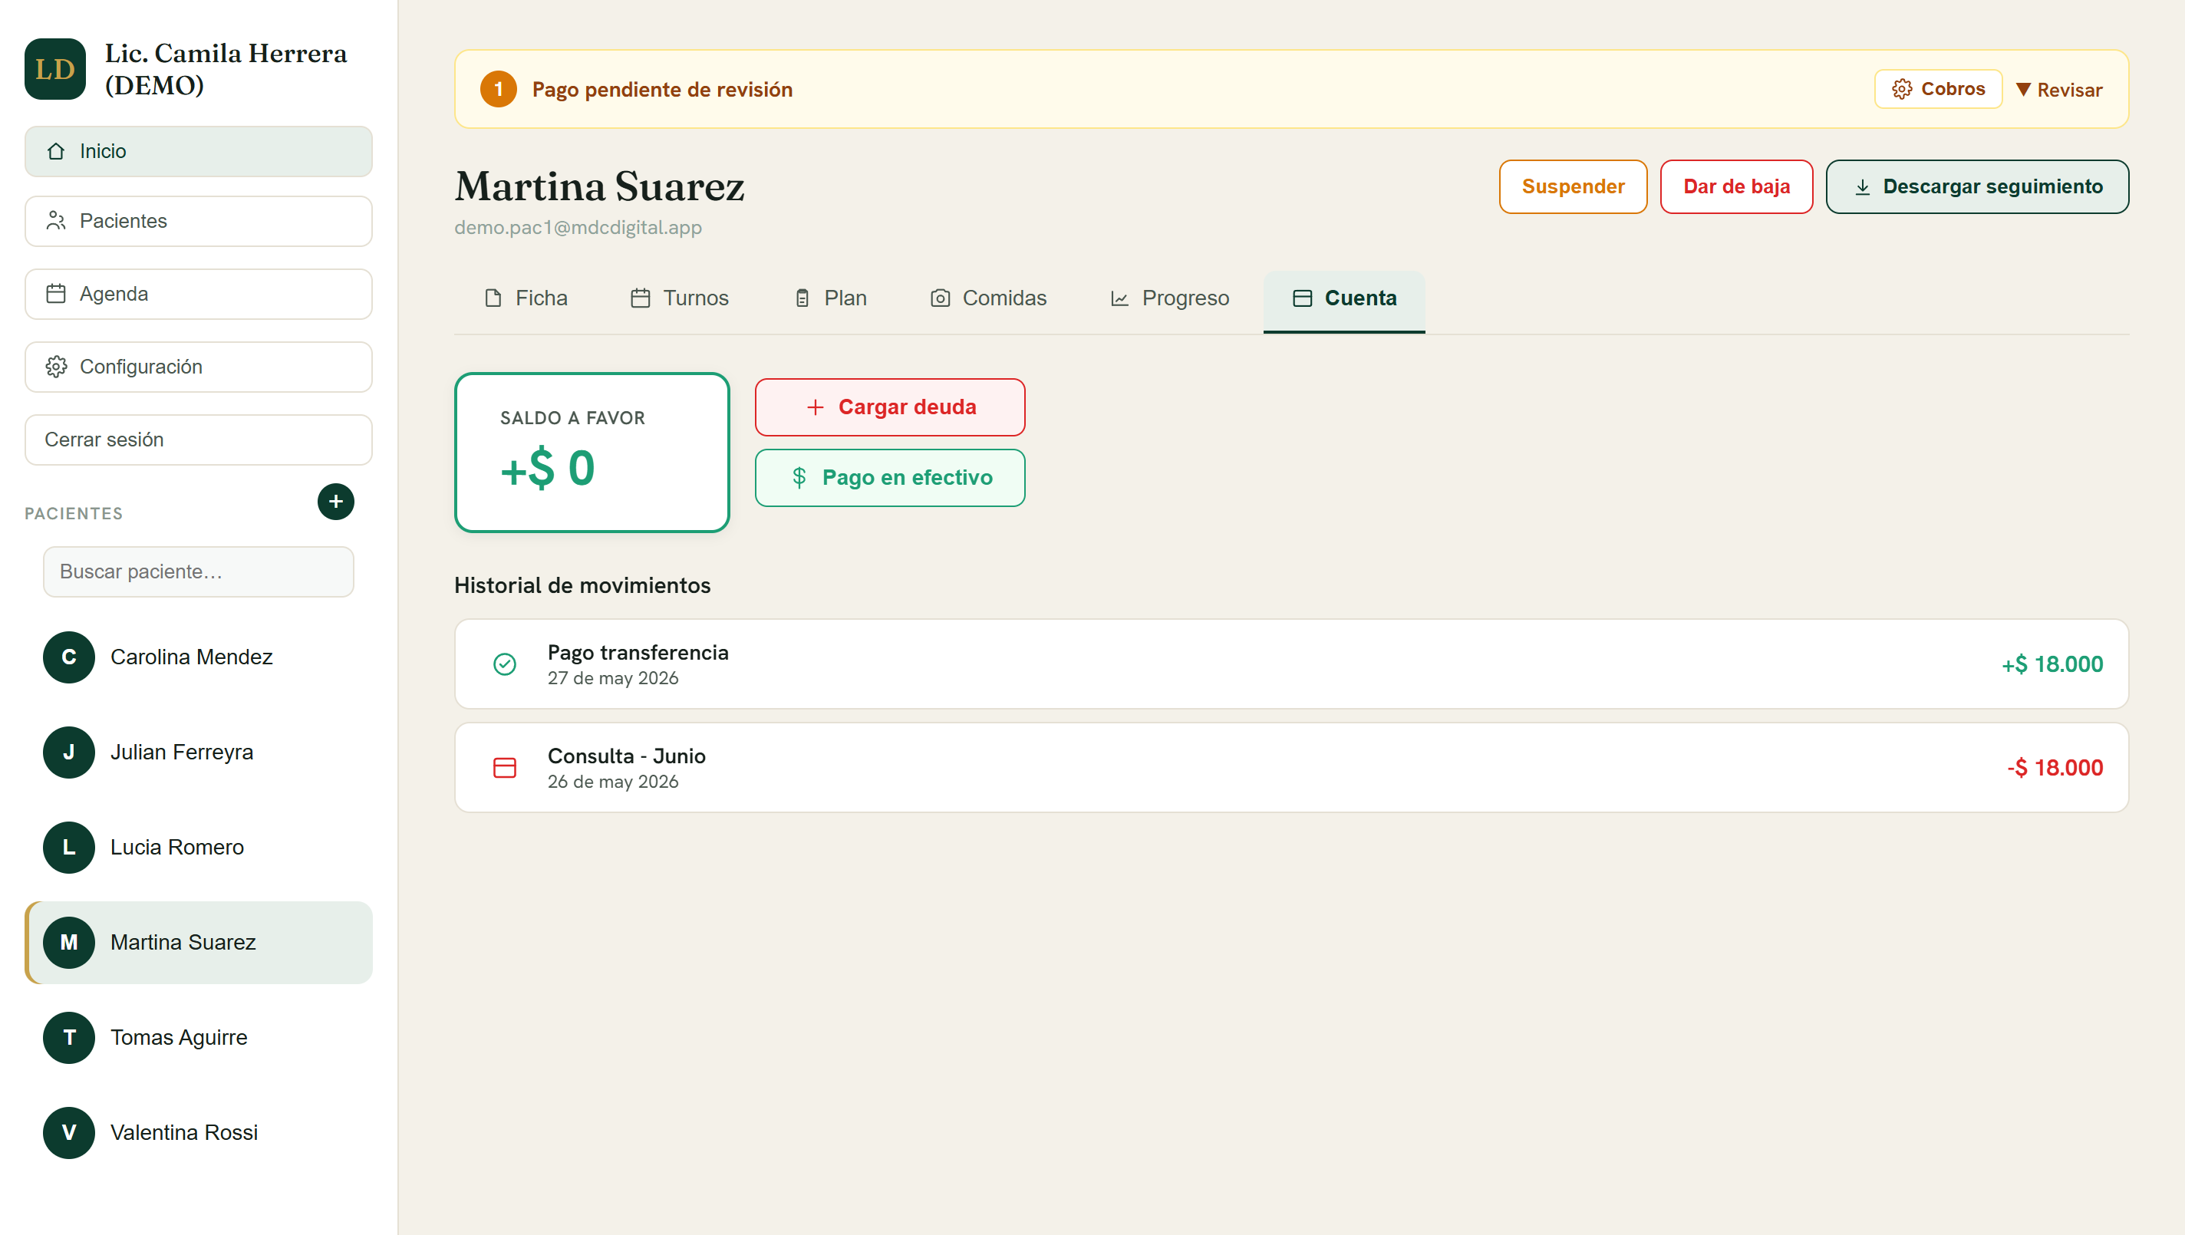The image size is (2185, 1235).
Task: Click the -$ 18.000 amount
Action: click(2055, 768)
